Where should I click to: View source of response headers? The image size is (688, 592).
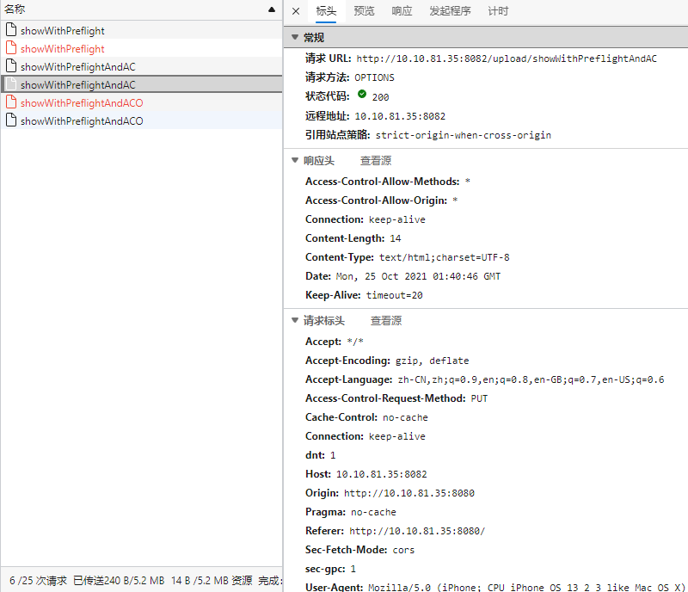tap(375, 161)
